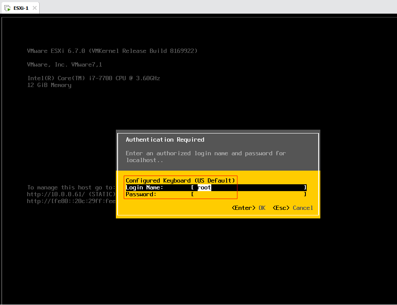Click the Intel Core i7-7700 CPU line
Screen dimensions: 397x305
point(94,78)
